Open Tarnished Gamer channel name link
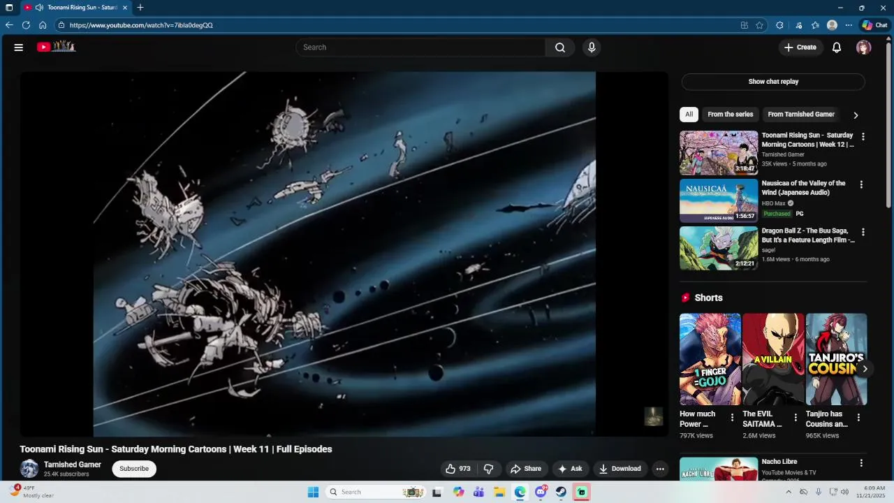 point(73,465)
